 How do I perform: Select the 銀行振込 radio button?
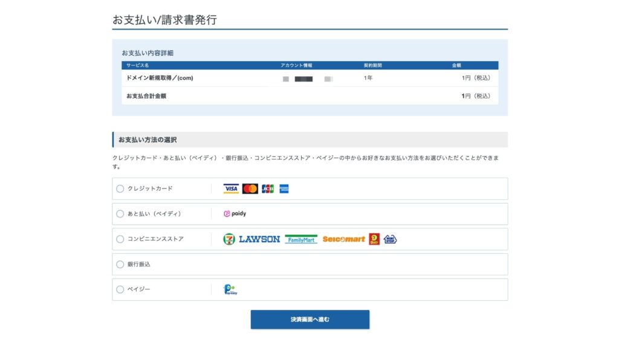(120, 265)
